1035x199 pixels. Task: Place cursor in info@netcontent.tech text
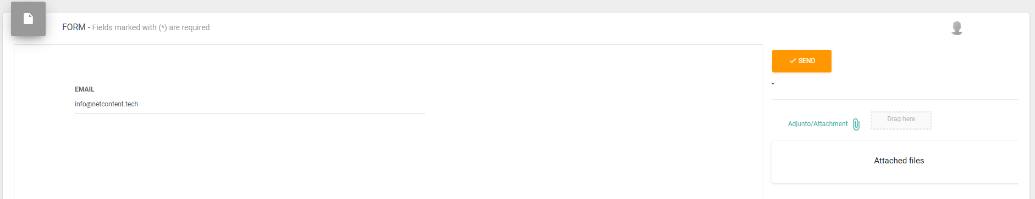pos(107,104)
